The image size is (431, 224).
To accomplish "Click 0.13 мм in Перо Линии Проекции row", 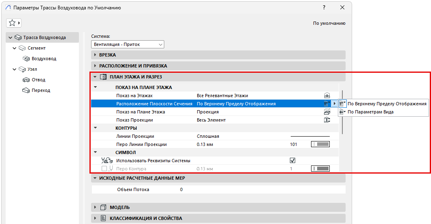I will pyautogui.click(x=205, y=144).
